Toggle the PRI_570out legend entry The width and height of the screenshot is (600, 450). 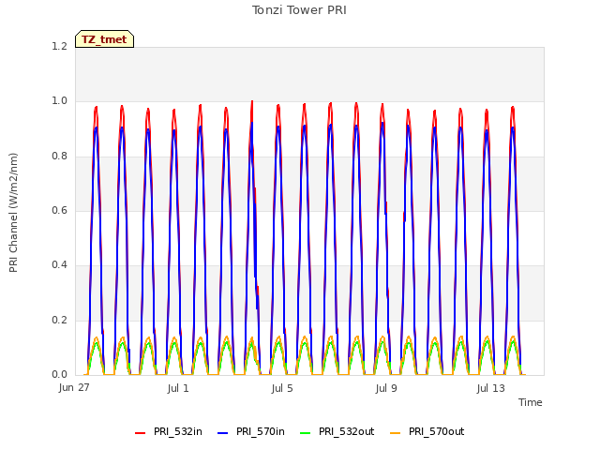(x=427, y=432)
